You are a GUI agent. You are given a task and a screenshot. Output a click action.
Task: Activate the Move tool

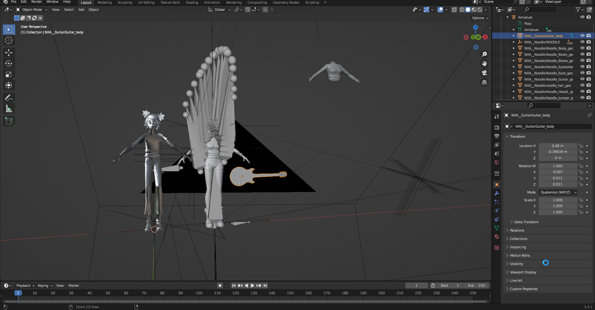click(x=9, y=53)
